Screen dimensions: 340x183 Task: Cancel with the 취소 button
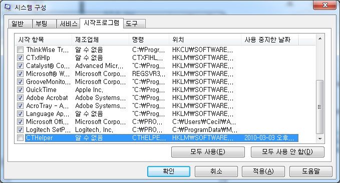click(x=216, y=171)
